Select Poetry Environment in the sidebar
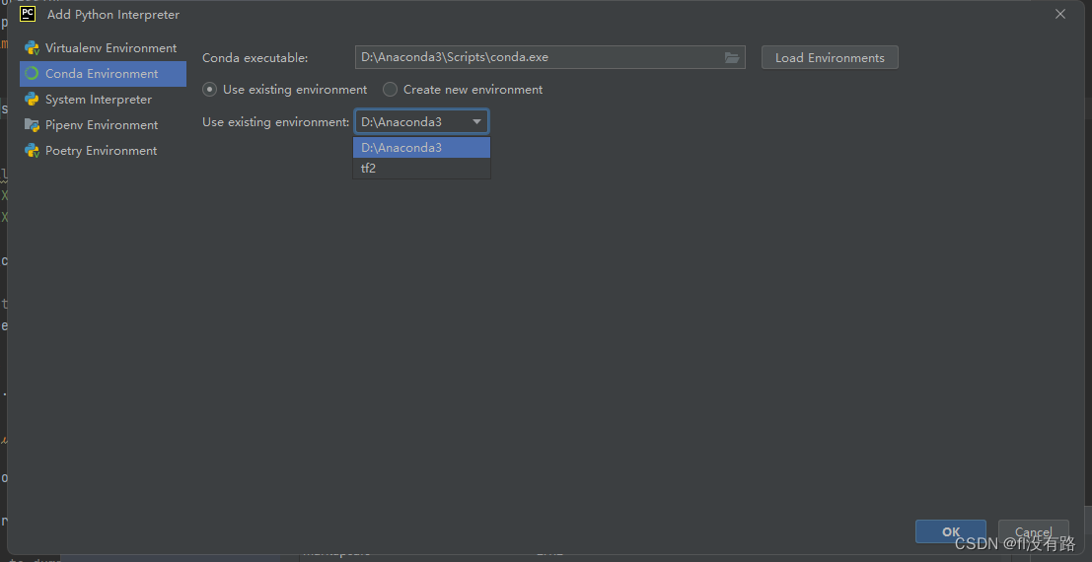1092x562 pixels. point(103,151)
